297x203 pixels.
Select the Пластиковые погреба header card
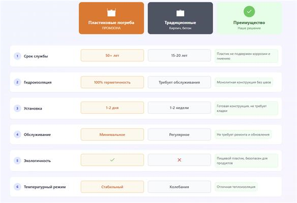click(x=111, y=18)
